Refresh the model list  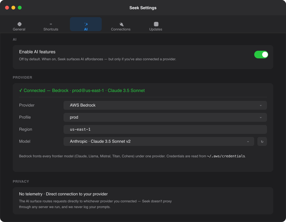[262, 141]
